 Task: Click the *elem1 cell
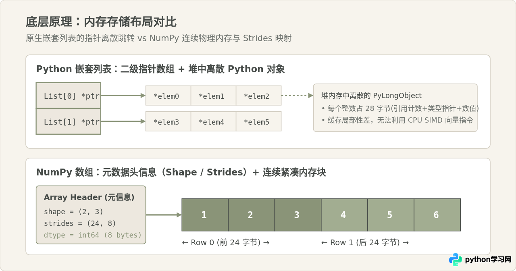coord(213,96)
